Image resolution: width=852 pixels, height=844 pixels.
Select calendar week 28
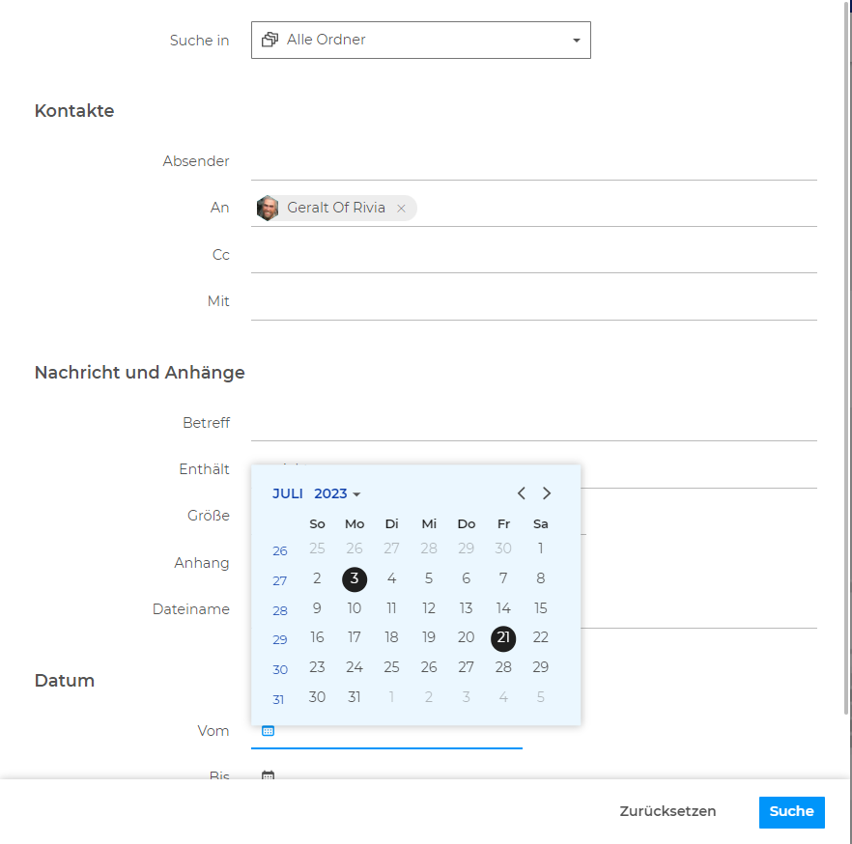[280, 610]
